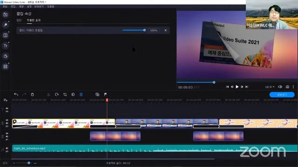The width and height of the screenshot is (298, 167).
Task: Mute the main video track audio
Action: point(7,123)
